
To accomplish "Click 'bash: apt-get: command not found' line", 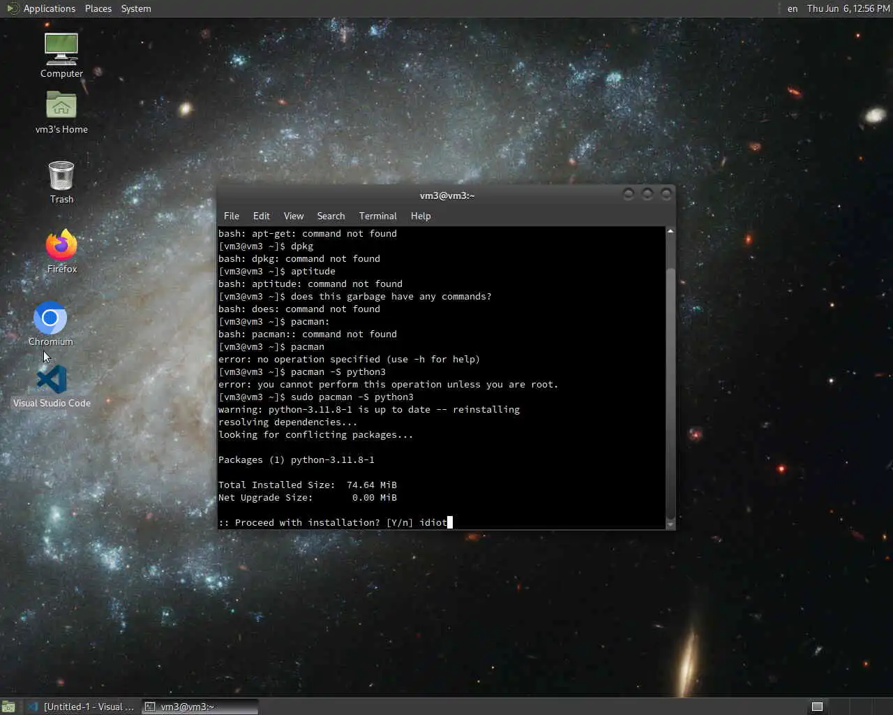I will click(x=308, y=234).
